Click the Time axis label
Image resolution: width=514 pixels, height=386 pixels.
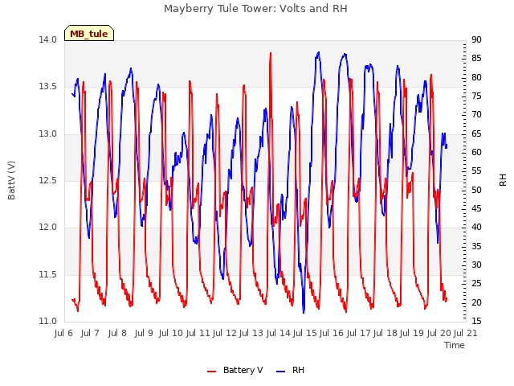point(455,345)
